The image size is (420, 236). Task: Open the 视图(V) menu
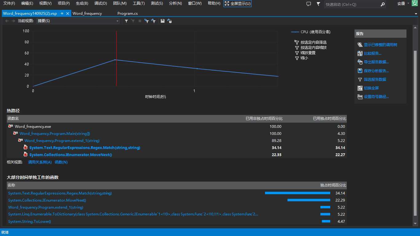coord(46,3)
